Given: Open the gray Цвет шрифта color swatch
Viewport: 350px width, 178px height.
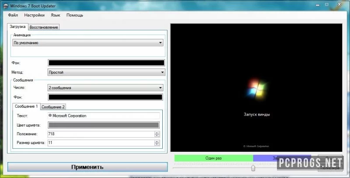Looking at the screenshot, I should 104,125.
